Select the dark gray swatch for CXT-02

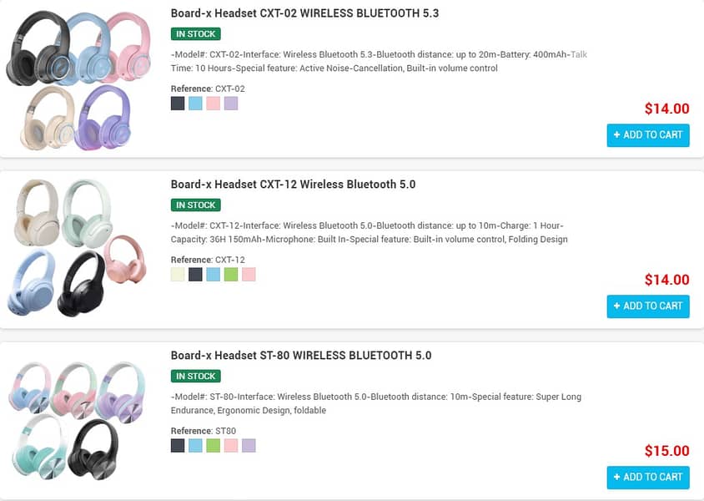[177, 103]
